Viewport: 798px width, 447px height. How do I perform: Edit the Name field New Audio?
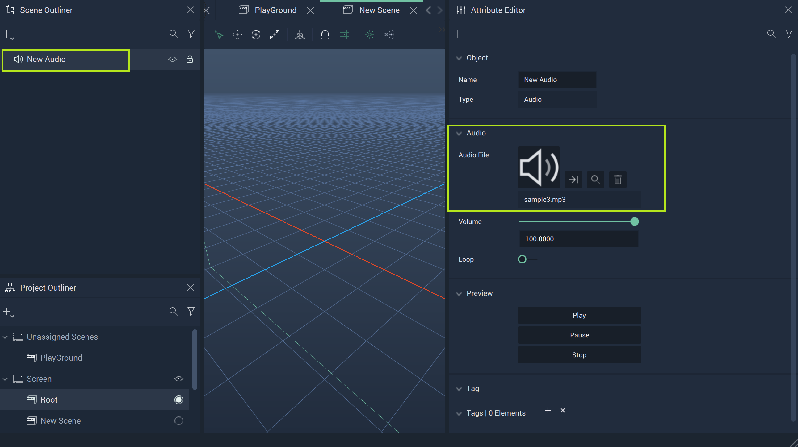(x=557, y=80)
